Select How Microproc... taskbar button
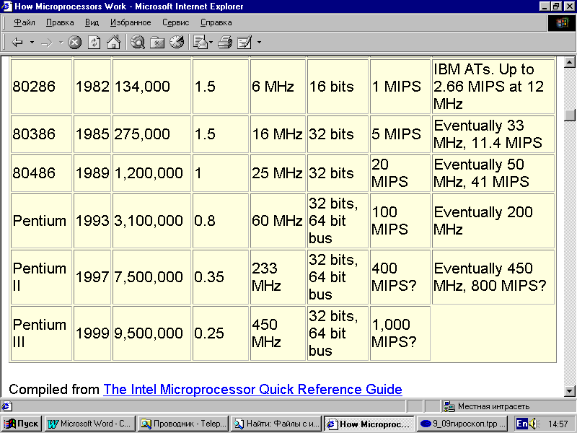The height and width of the screenshot is (433, 577). (369, 424)
